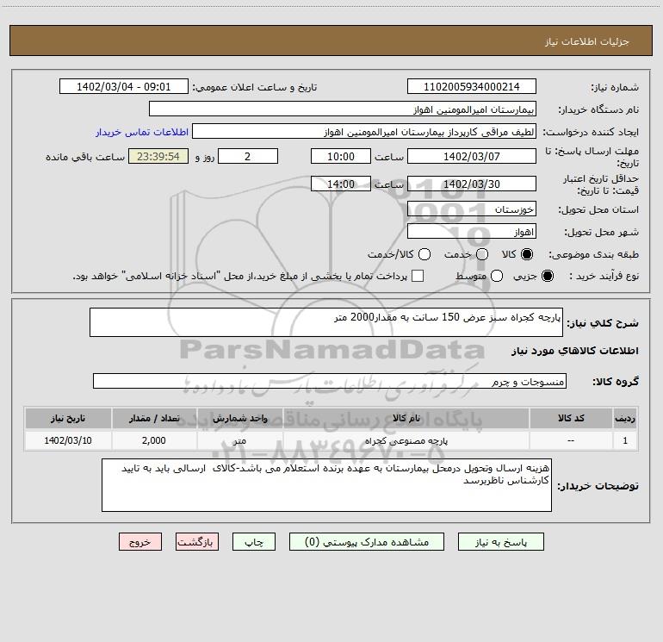Click the چاپ print button
The width and height of the screenshot is (663, 642).
coord(254,542)
